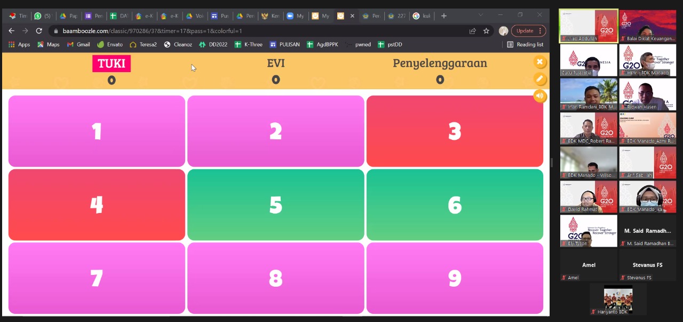Open the Chrome profile avatar
Screen dimensions: 683x322
coord(503,31)
